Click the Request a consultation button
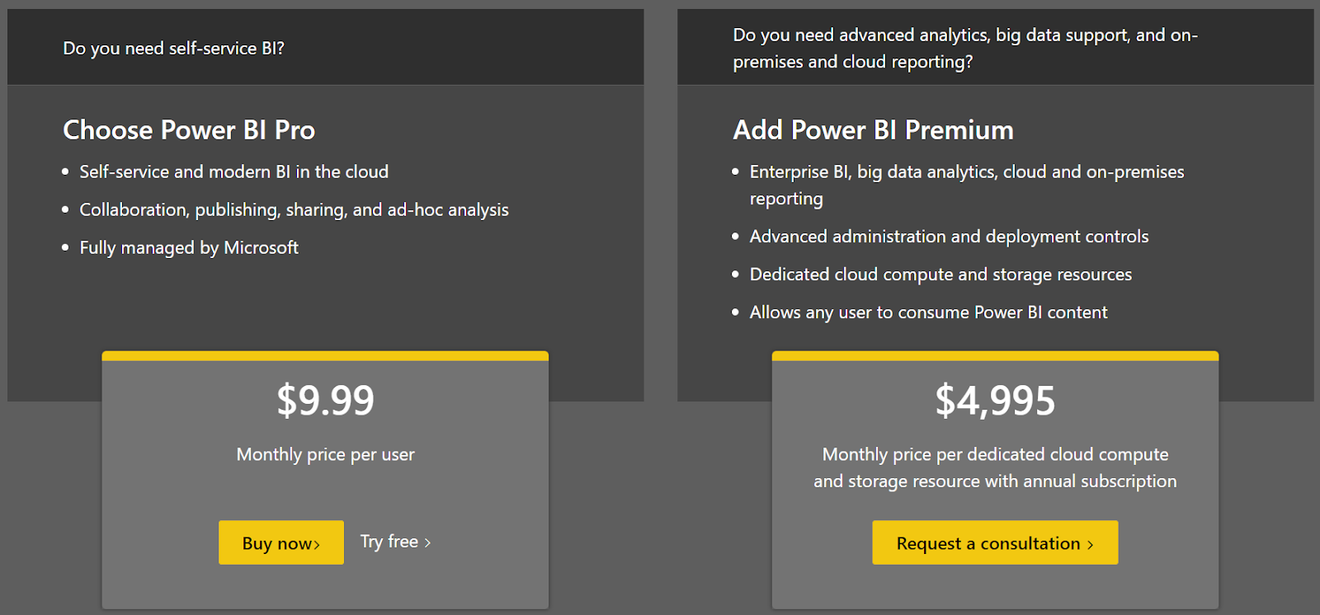Viewport: 1320px width, 615px height. pyautogui.click(x=993, y=542)
